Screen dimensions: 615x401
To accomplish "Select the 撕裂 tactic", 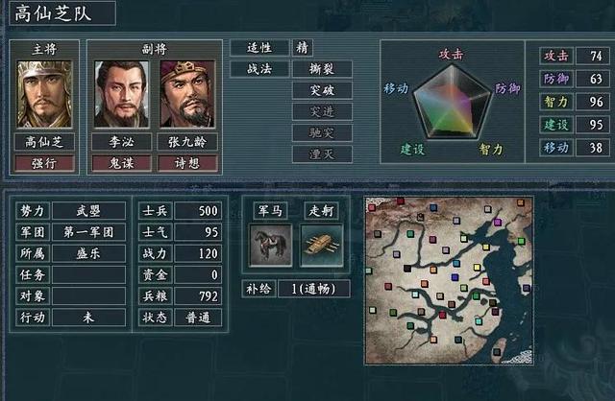I will pos(322,69).
